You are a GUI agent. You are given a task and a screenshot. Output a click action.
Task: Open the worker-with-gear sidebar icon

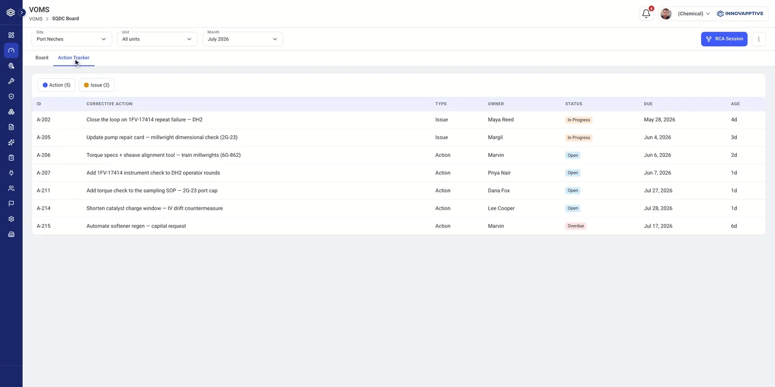[11, 66]
